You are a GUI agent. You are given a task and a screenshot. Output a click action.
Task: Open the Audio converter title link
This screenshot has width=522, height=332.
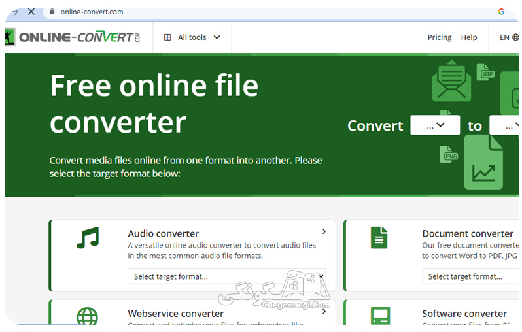coord(163,233)
